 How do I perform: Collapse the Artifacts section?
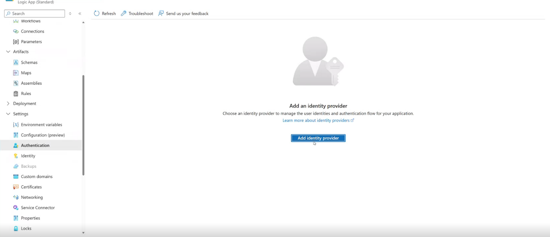8,51
